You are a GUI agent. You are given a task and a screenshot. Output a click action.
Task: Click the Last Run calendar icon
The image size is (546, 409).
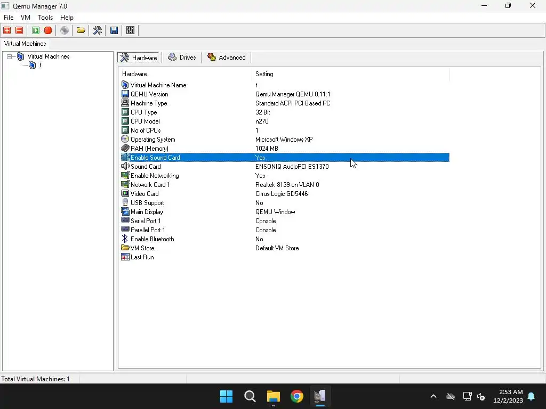125,257
